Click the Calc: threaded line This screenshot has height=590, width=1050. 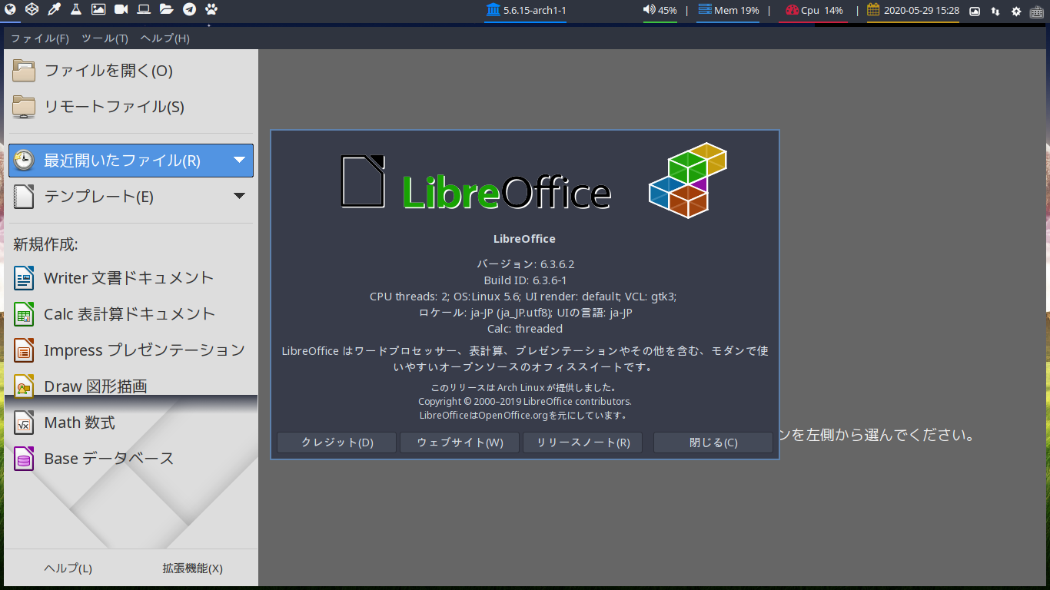pyautogui.click(x=525, y=329)
